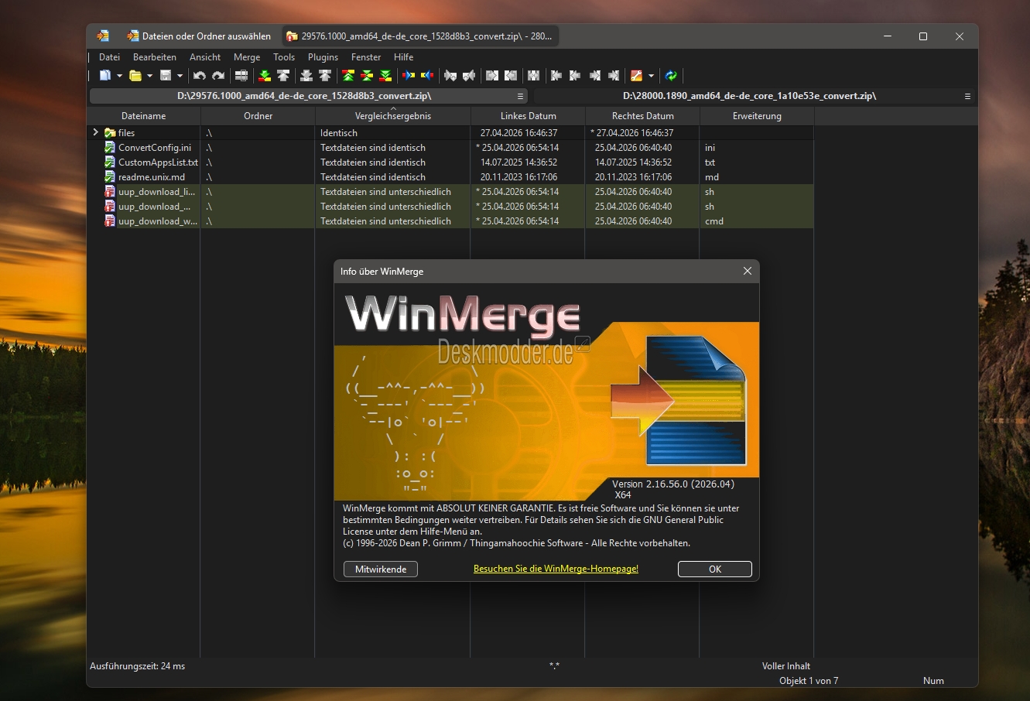
Task: Click the Mitwirkende button
Action: pos(380,569)
